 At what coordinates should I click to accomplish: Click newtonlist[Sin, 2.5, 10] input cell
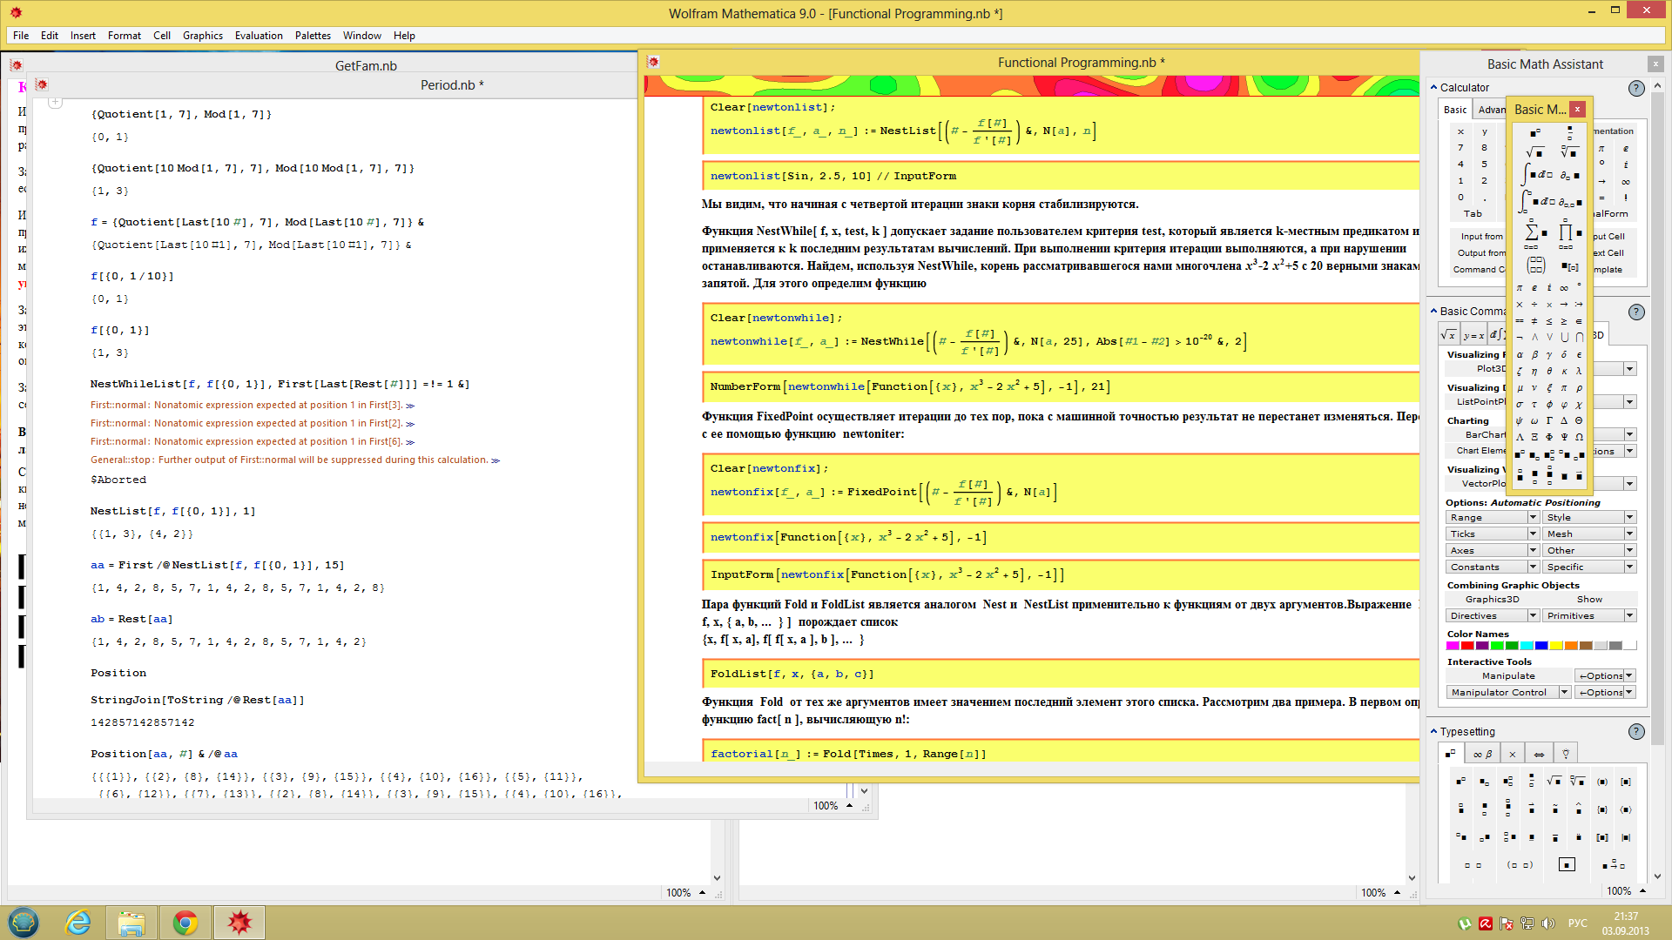tap(1061, 176)
